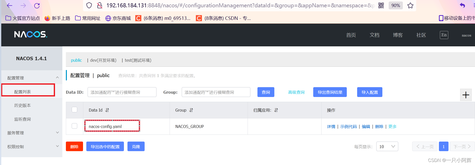Select the public namespace tab
475x165 pixels.
tap(76, 60)
